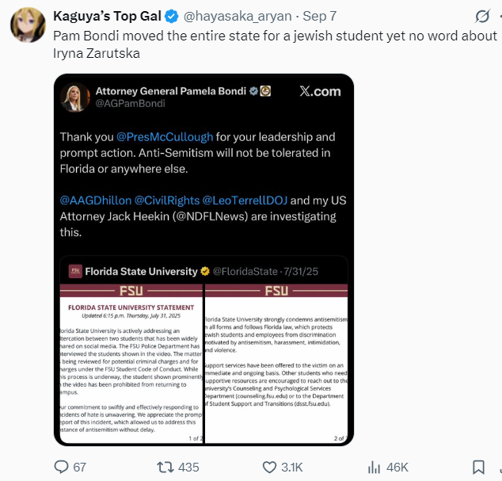
Task: Like the post with the heart icon
Action: pos(269,468)
